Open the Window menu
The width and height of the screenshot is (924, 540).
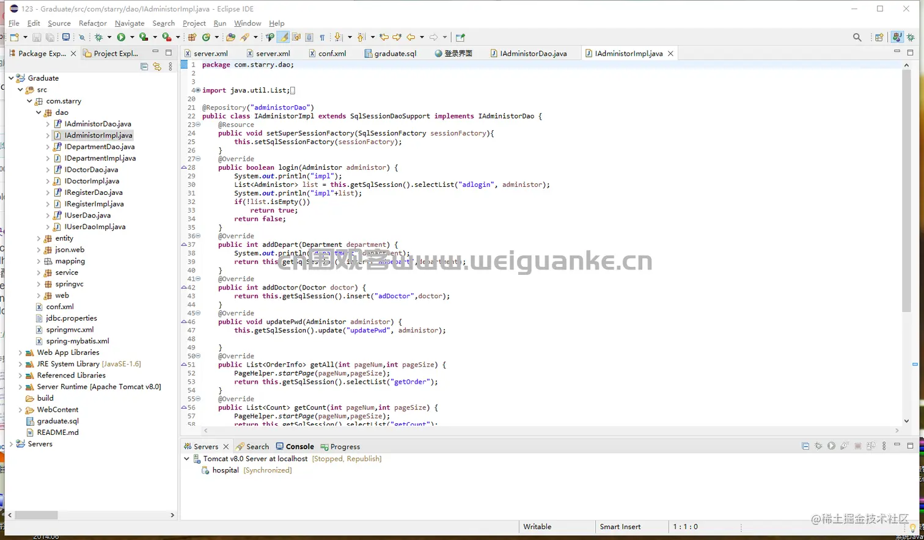coord(248,23)
